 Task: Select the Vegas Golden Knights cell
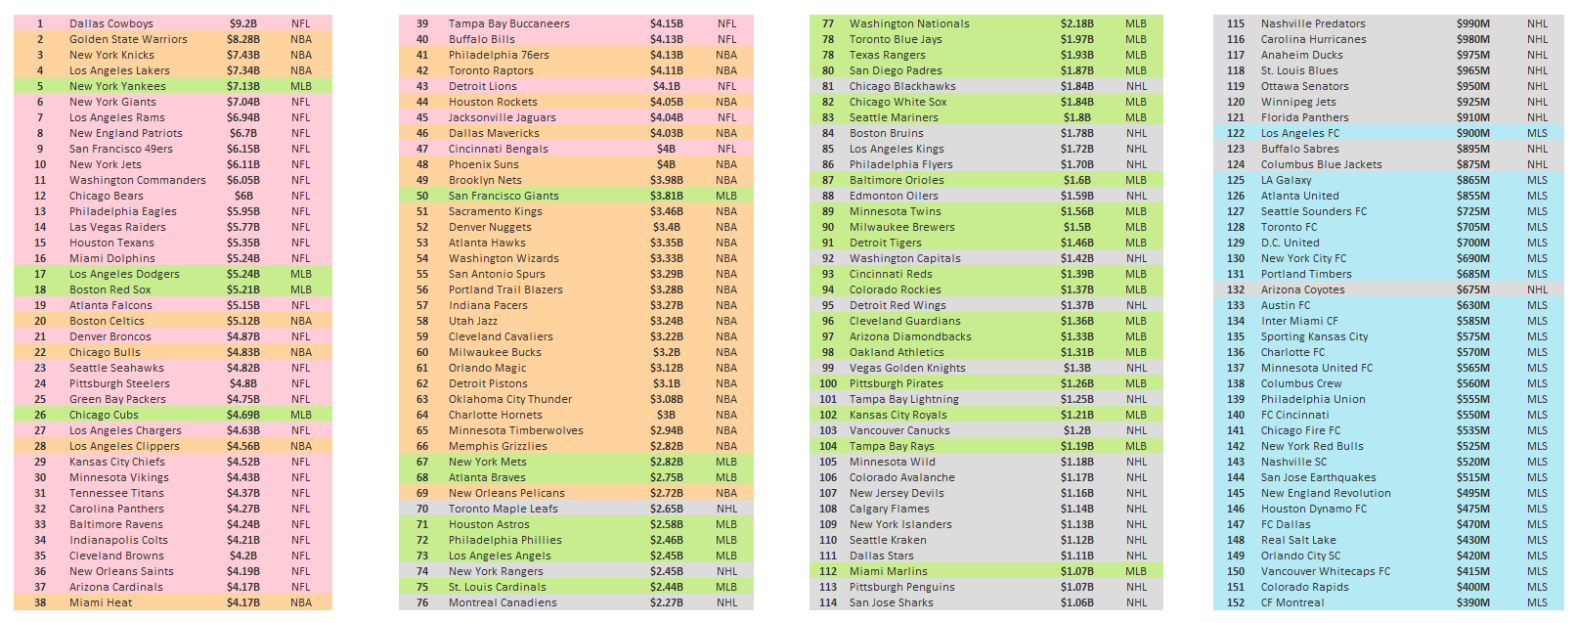[x=907, y=368]
